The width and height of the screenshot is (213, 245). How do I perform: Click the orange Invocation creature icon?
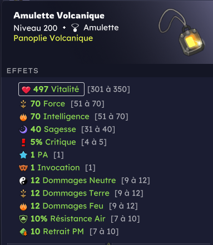coord(23,168)
